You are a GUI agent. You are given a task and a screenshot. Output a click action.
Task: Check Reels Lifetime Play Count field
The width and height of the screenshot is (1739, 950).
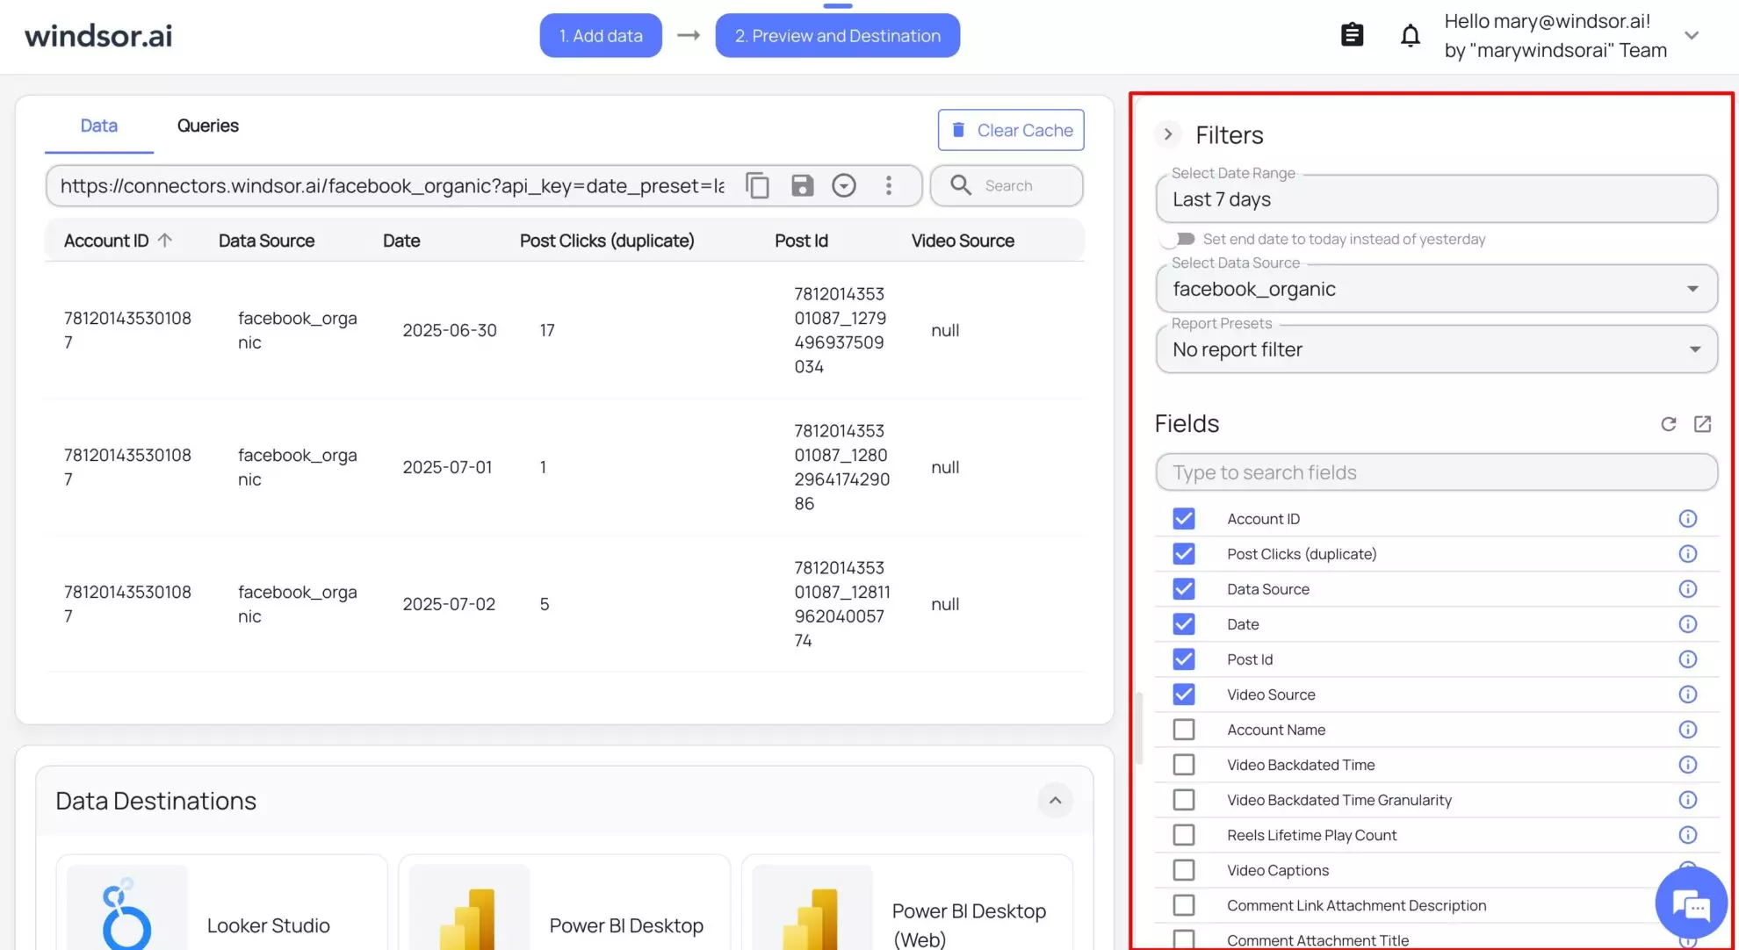tap(1184, 835)
